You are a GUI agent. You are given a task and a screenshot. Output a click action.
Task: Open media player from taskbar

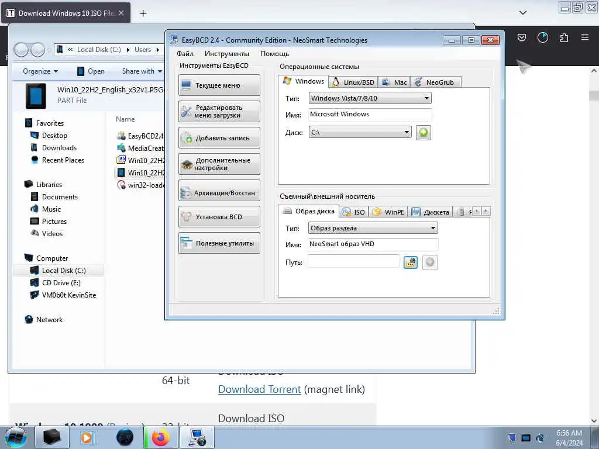pos(87,437)
